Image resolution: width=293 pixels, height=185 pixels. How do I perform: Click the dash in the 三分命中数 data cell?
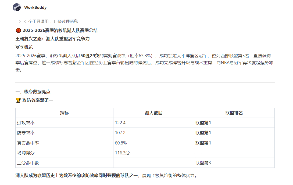(117, 163)
